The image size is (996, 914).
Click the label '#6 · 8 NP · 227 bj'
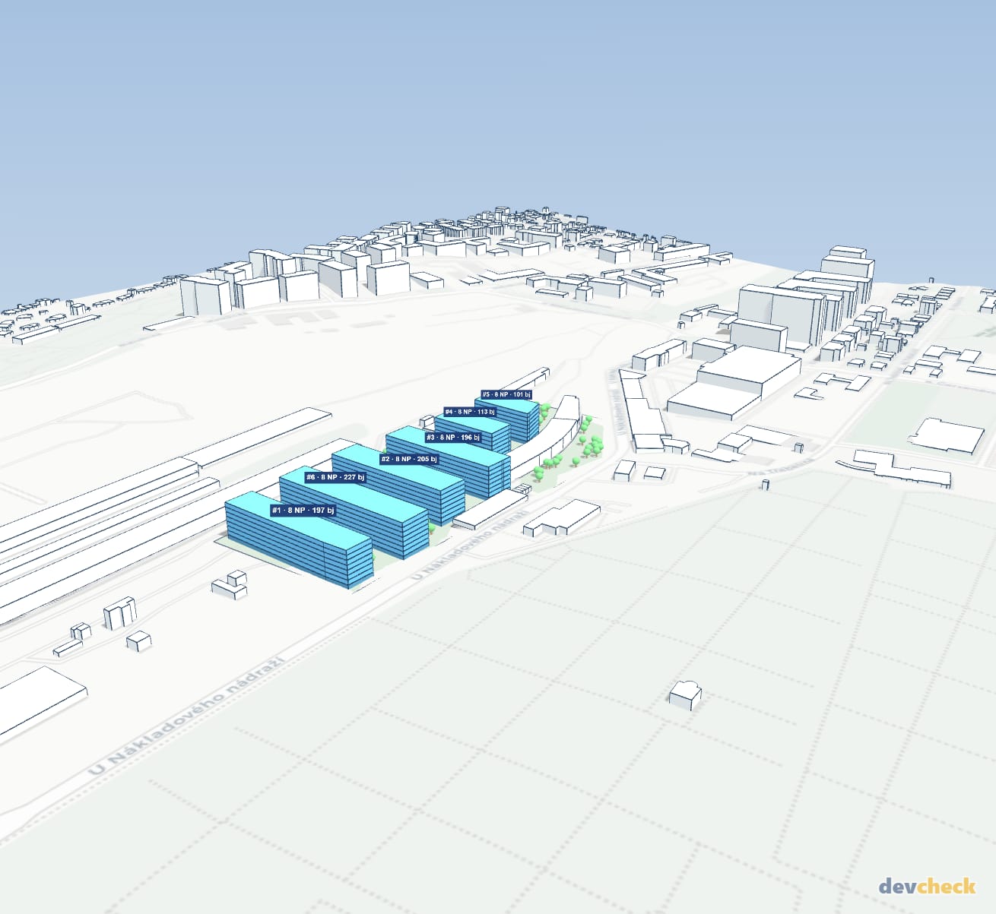click(x=335, y=477)
